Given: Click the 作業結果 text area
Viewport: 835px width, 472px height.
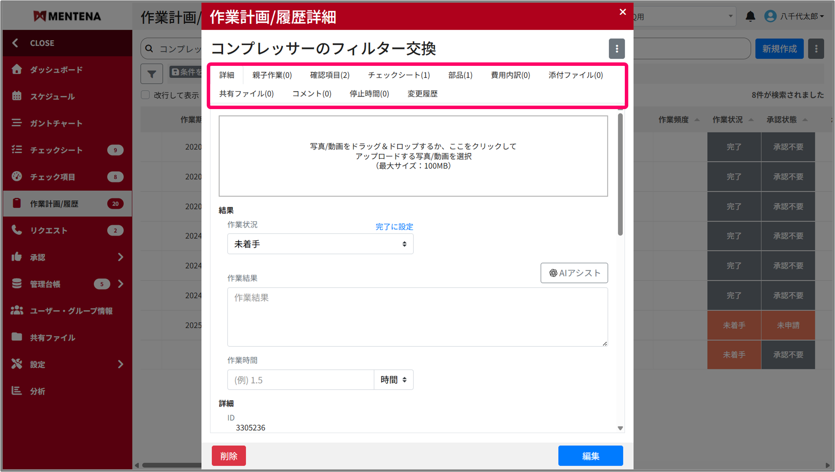Looking at the screenshot, I should (417, 317).
